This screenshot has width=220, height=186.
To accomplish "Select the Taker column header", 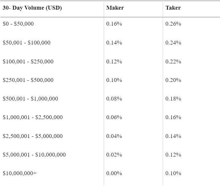I will 173,8.
